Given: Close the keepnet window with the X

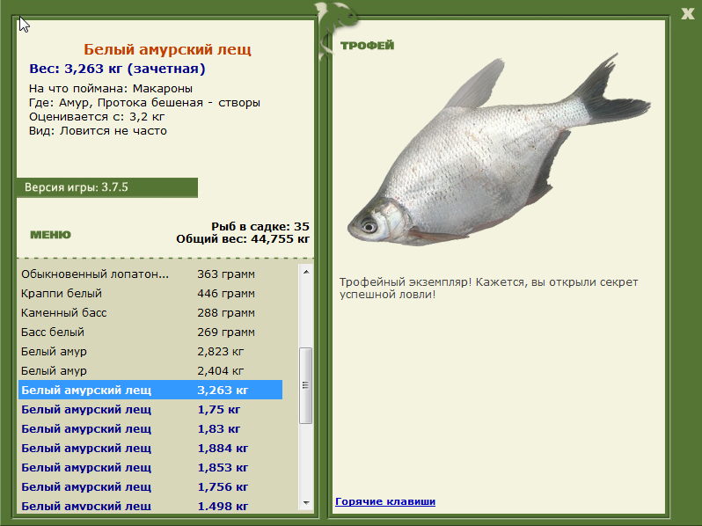Looking at the screenshot, I should click(x=687, y=14).
